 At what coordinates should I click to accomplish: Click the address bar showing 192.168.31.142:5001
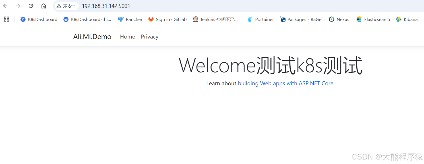(x=106, y=6)
